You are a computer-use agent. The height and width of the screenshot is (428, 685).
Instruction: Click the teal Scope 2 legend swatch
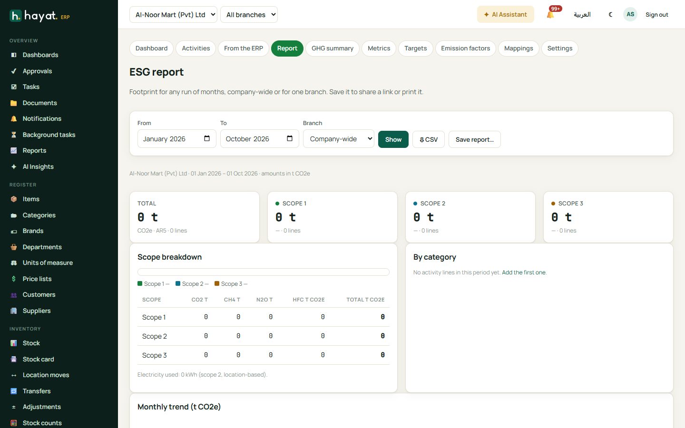point(178,283)
